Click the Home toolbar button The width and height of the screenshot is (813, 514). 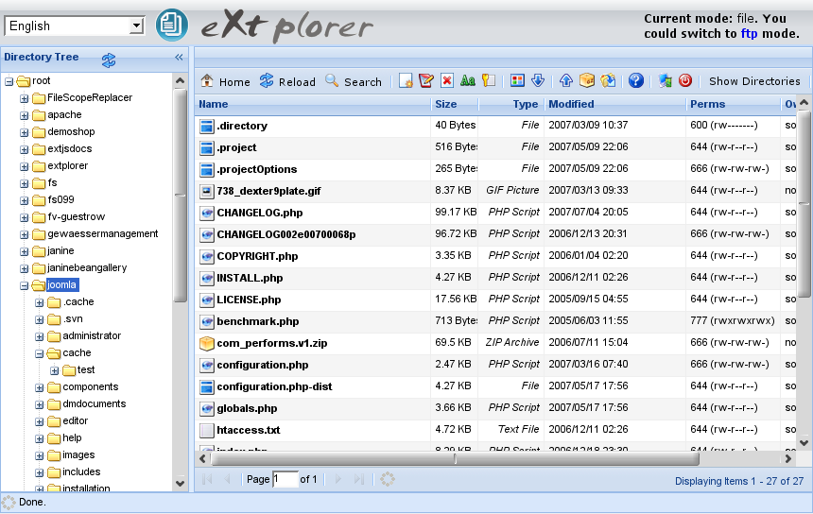(226, 81)
